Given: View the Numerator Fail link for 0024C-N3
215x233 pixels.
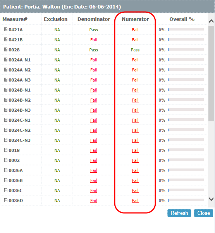Looking at the screenshot, I should click(135, 140).
